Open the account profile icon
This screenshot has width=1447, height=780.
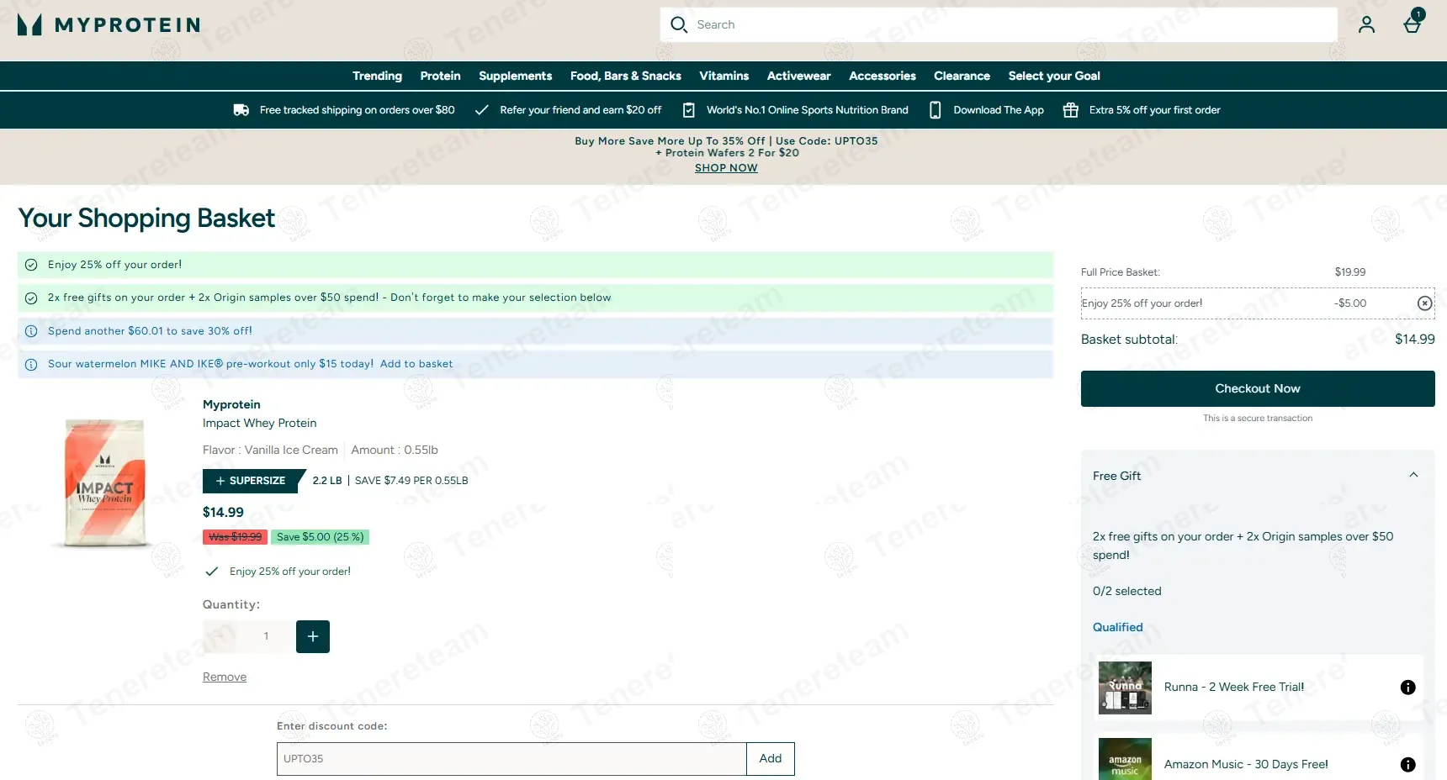click(1366, 25)
